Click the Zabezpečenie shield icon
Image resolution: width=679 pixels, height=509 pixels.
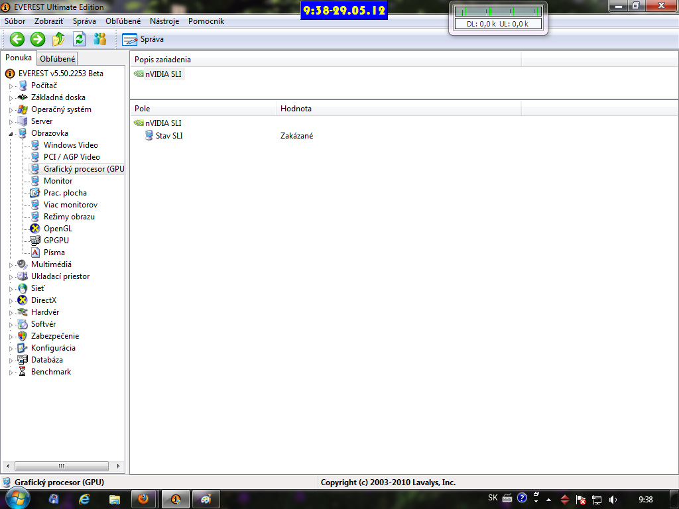23,336
